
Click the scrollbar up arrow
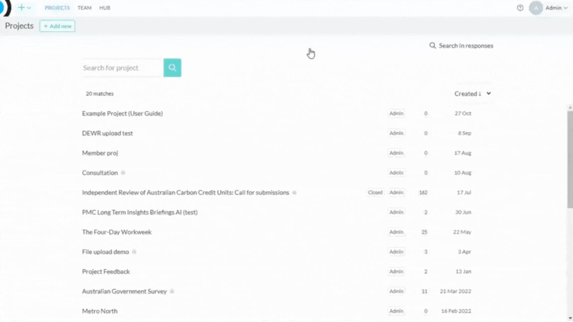click(x=570, y=108)
